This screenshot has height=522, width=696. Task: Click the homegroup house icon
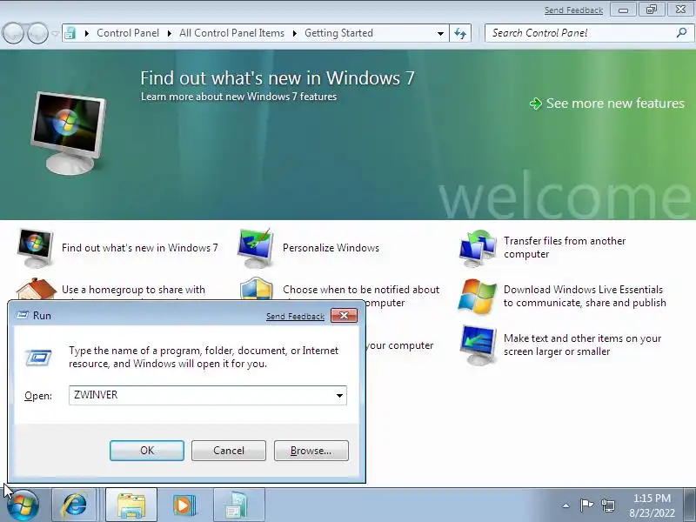point(36,290)
